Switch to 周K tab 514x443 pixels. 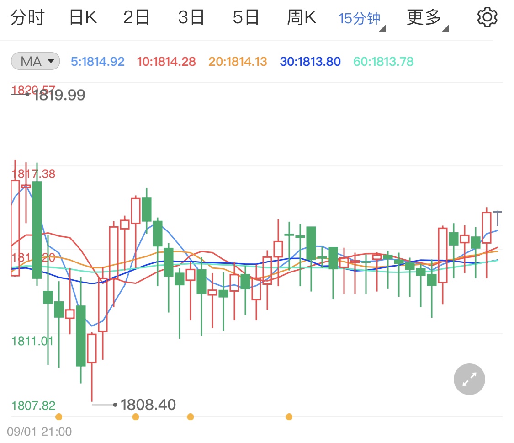[302, 17]
